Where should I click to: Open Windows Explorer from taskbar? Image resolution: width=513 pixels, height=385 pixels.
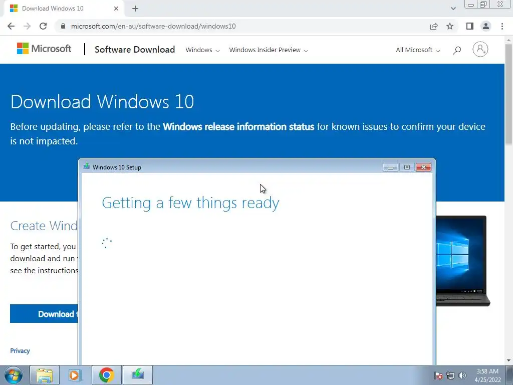[x=45, y=375]
